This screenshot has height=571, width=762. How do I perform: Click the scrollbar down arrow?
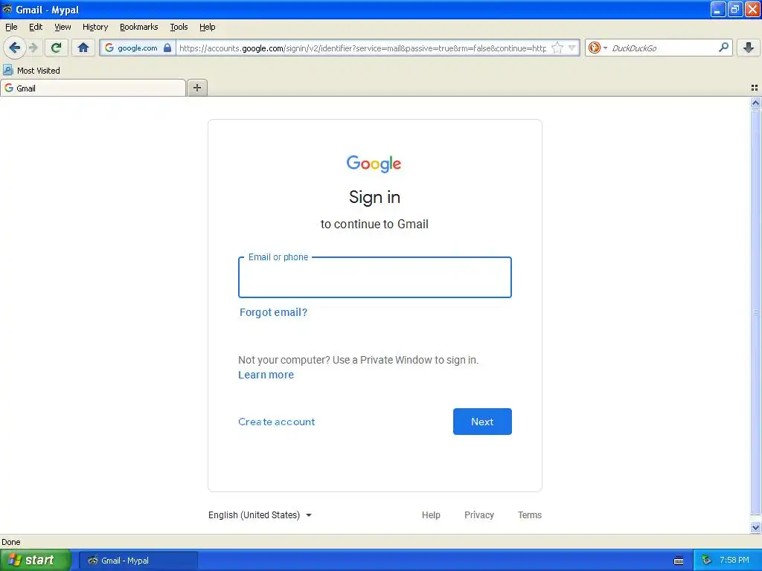coord(755,527)
